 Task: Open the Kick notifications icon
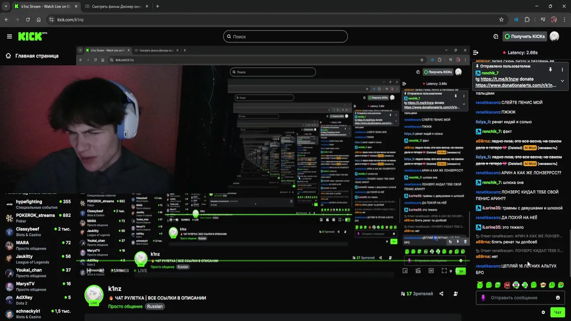coord(496,37)
